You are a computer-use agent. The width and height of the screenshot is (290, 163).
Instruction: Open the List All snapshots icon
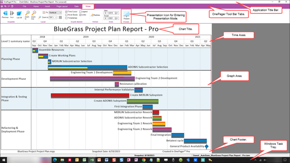point(19,14)
